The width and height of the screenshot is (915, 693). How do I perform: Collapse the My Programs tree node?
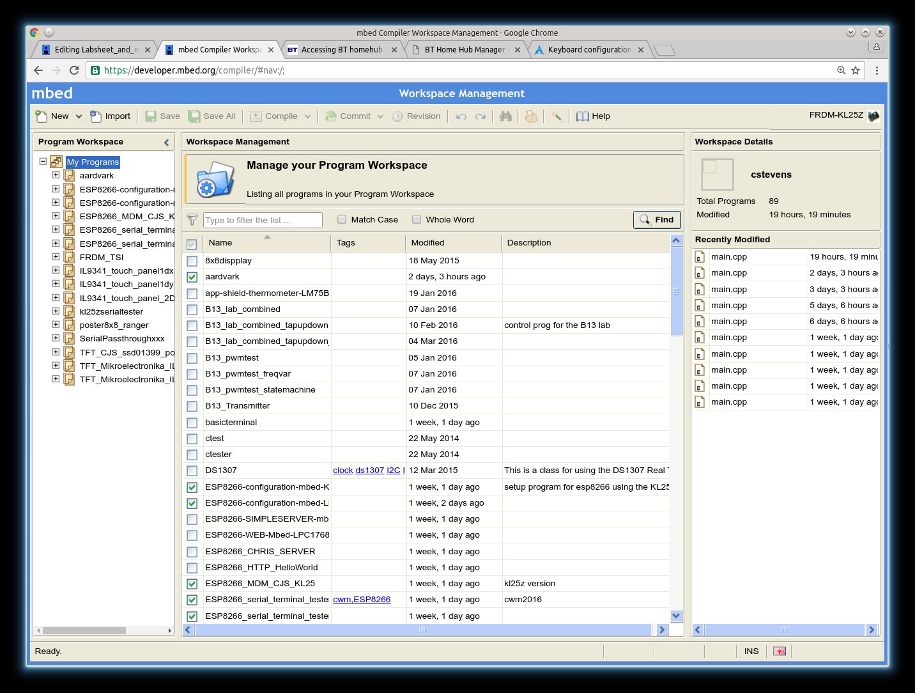pyautogui.click(x=43, y=162)
